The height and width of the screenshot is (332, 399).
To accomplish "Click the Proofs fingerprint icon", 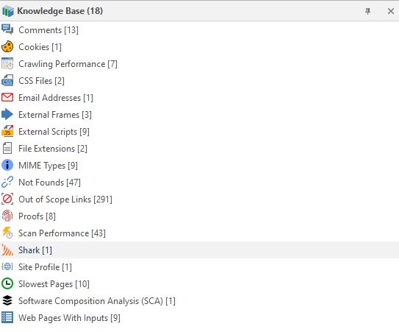I will 7,216.
